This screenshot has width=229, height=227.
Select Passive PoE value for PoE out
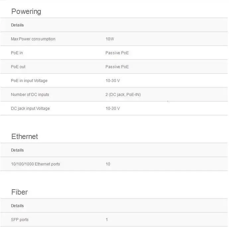(117, 67)
